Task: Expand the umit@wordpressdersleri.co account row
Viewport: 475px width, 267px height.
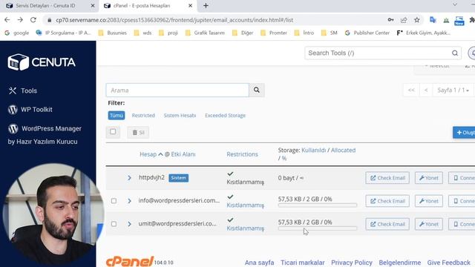Action: tap(129, 224)
